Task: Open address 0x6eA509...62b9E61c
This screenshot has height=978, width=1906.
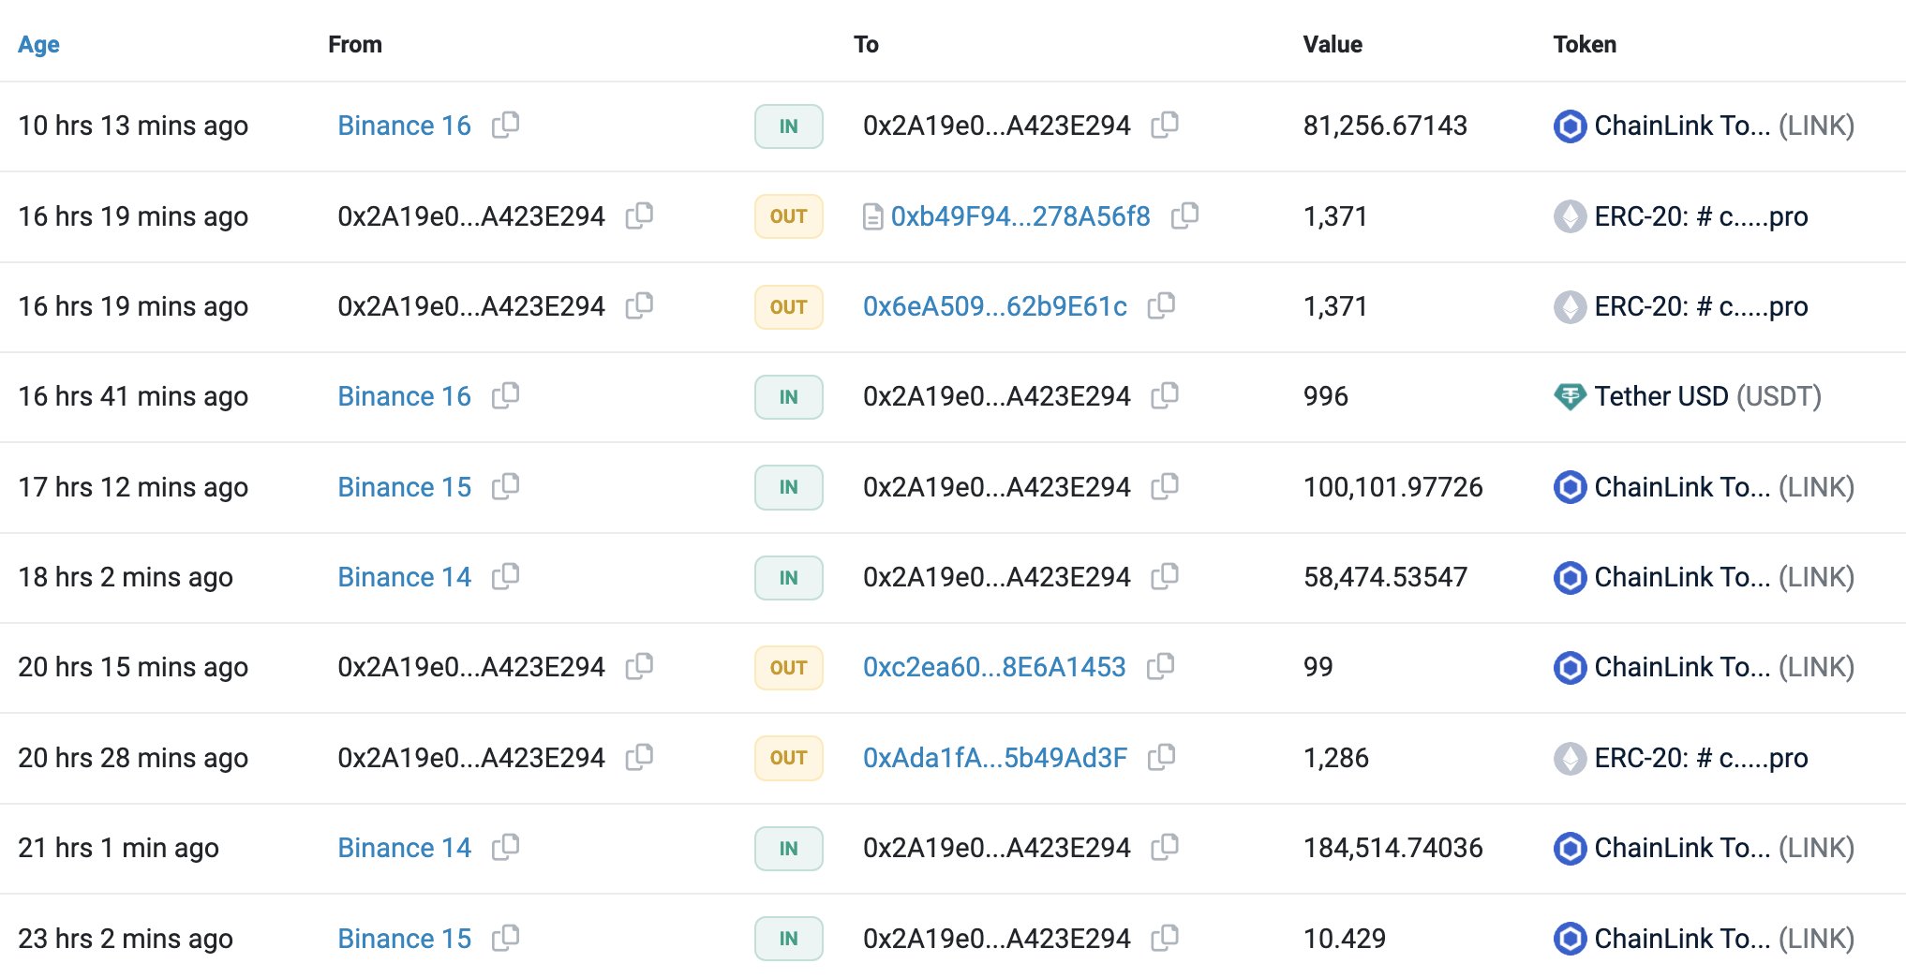Action: coord(994,306)
